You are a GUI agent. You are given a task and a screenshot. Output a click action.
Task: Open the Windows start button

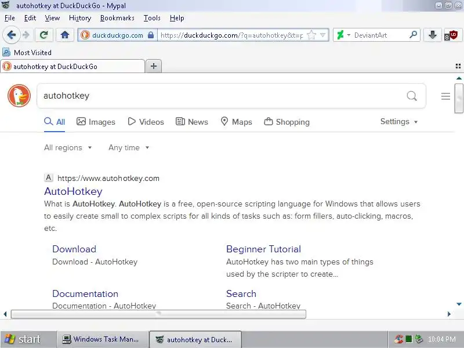[28, 339]
